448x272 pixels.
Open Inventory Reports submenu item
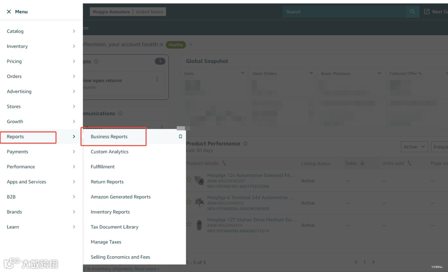110,212
